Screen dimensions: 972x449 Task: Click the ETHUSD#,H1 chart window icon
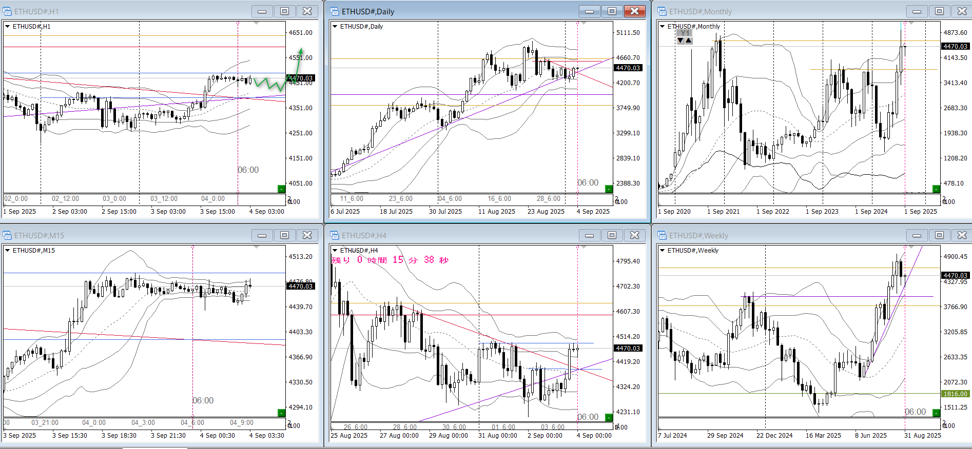[x=7, y=11]
